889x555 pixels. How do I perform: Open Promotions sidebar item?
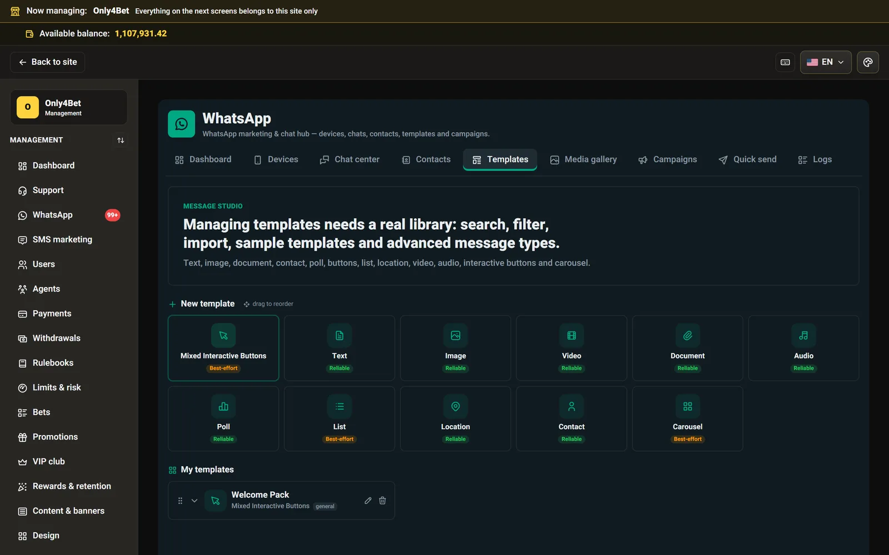coord(69,437)
